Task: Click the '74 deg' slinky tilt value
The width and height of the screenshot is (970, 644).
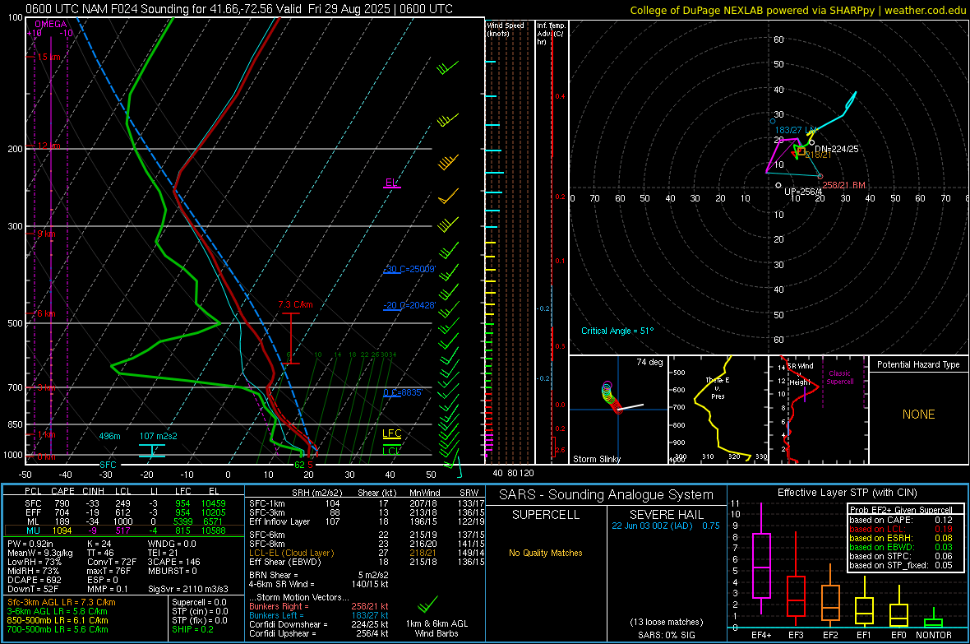Action: point(649,362)
